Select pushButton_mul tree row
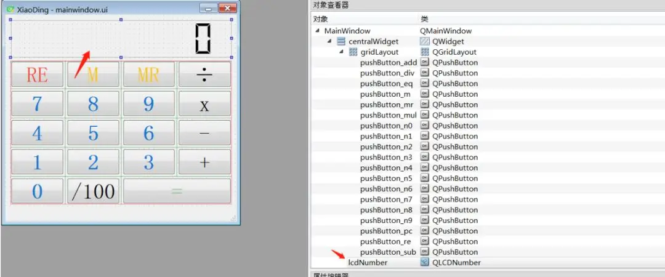This screenshot has height=277, width=665. tap(388, 115)
